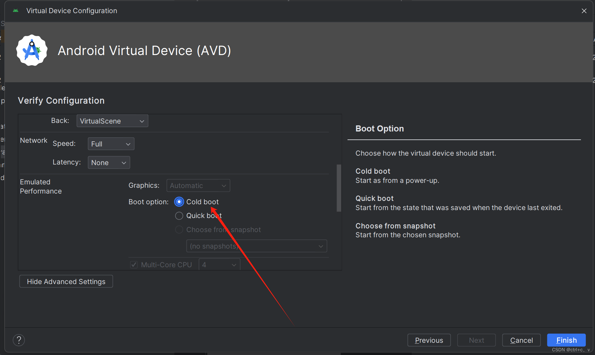This screenshot has height=355, width=595.
Task: Close the Virtual Device Configuration dialog
Action: tap(584, 11)
